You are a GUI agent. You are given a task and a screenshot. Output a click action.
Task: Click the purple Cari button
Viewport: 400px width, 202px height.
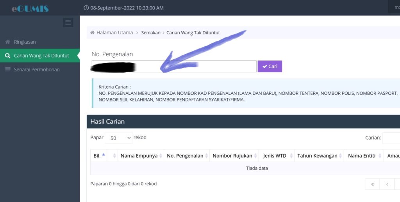[270, 66]
